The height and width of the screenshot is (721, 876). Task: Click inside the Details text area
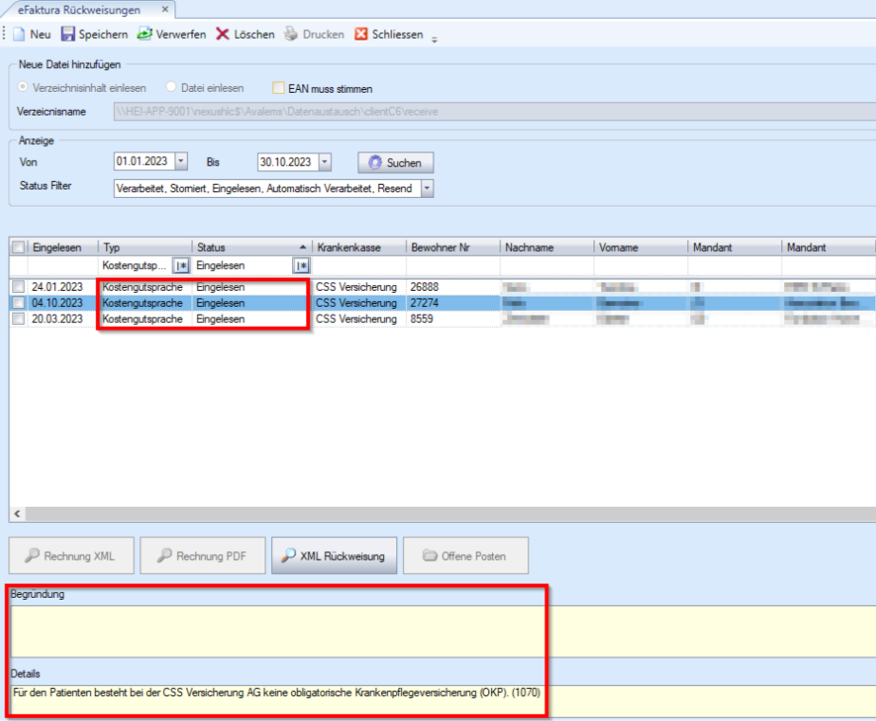(x=443, y=701)
